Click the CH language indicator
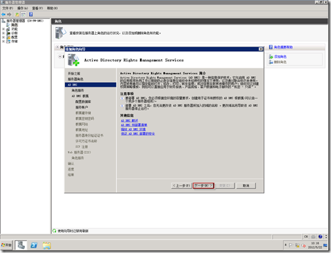Viewport: 331px width, 253px height. 306,237
